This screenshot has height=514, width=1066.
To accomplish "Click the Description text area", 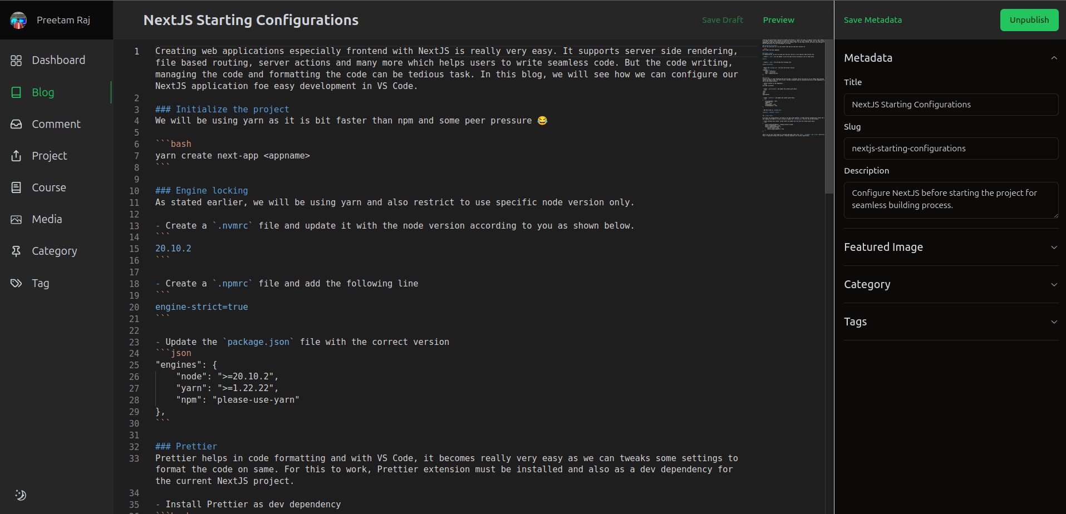I will click(951, 200).
